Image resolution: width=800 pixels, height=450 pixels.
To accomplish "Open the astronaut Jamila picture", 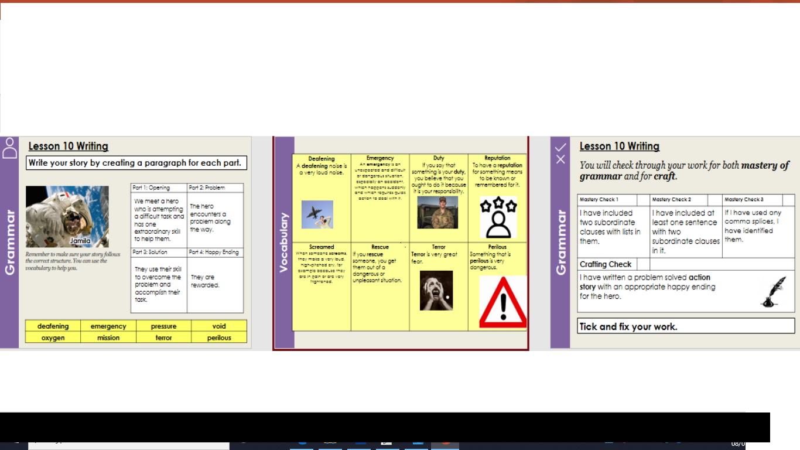I will point(67,216).
